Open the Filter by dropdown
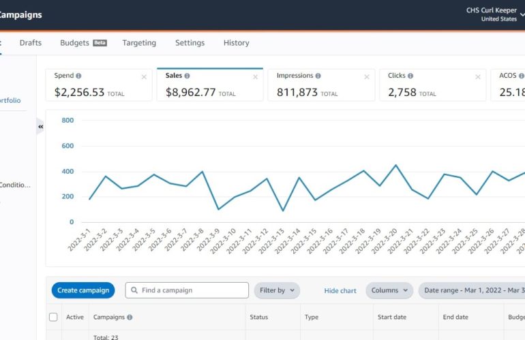The height and width of the screenshot is (340, 525). [277, 290]
